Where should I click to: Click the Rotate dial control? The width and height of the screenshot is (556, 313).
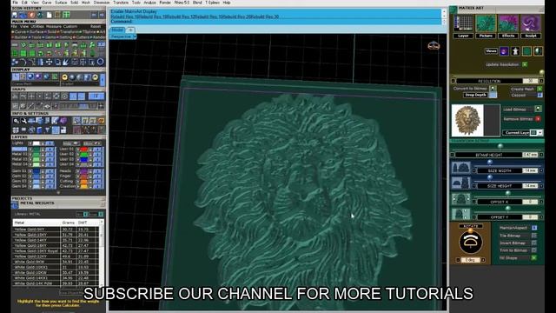(471, 242)
